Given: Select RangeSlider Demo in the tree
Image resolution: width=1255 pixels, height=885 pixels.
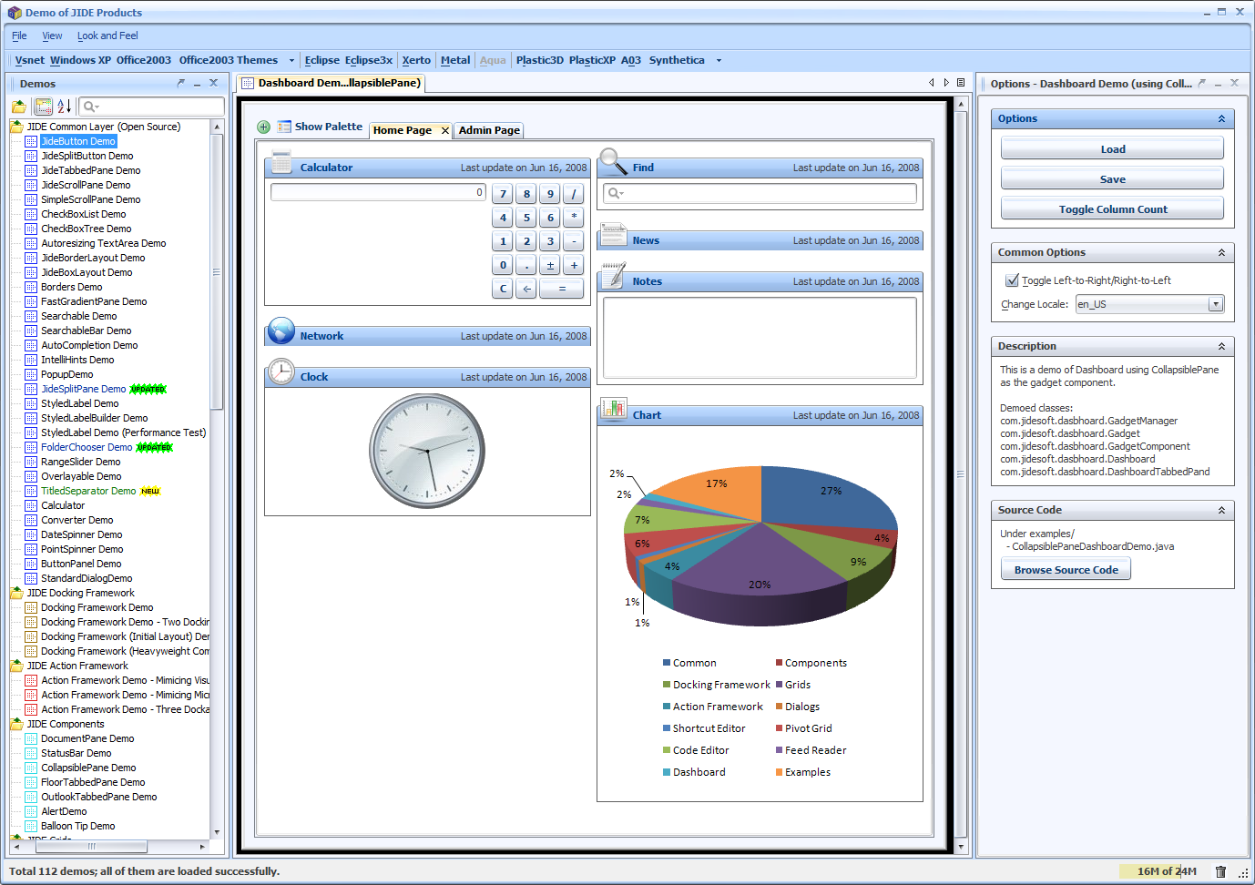Looking at the screenshot, I should [x=80, y=462].
